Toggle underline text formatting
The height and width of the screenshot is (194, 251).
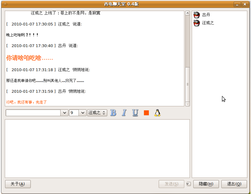click(x=135, y=113)
